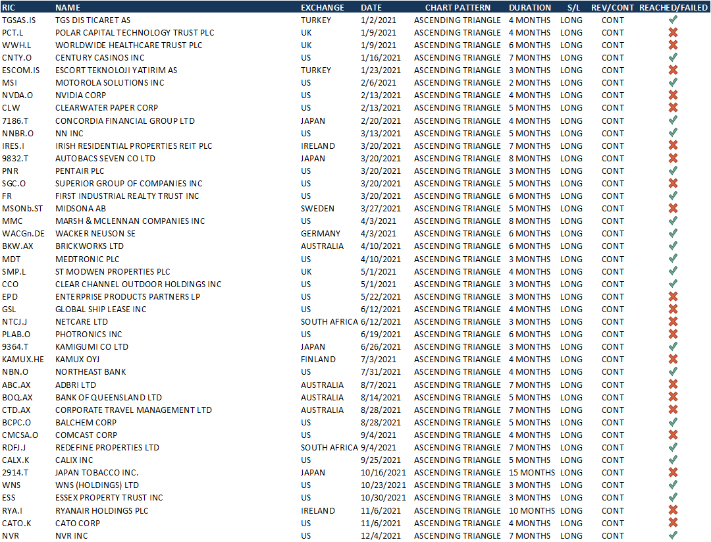Select the red cross in the KAMUX OYJ row
Screen dimensions: 711x542
pyautogui.click(x=673, y=360)
